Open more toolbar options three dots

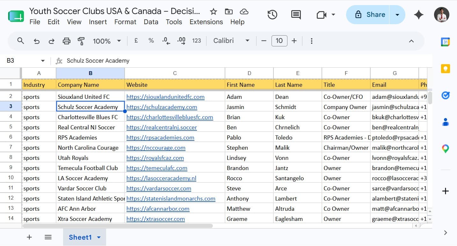pyautogui.click(x=312, y=41)
